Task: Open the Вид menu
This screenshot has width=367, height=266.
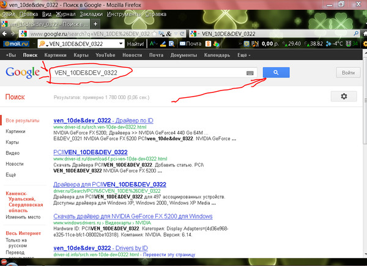Action: pos(47,14)
